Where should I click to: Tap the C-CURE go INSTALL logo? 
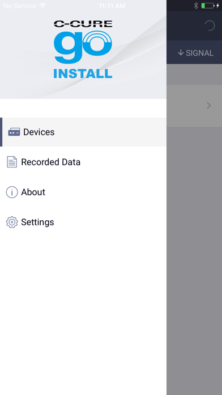point(83,49)
